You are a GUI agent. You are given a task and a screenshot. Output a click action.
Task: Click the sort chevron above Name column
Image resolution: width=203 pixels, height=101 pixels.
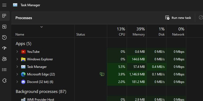41,27
